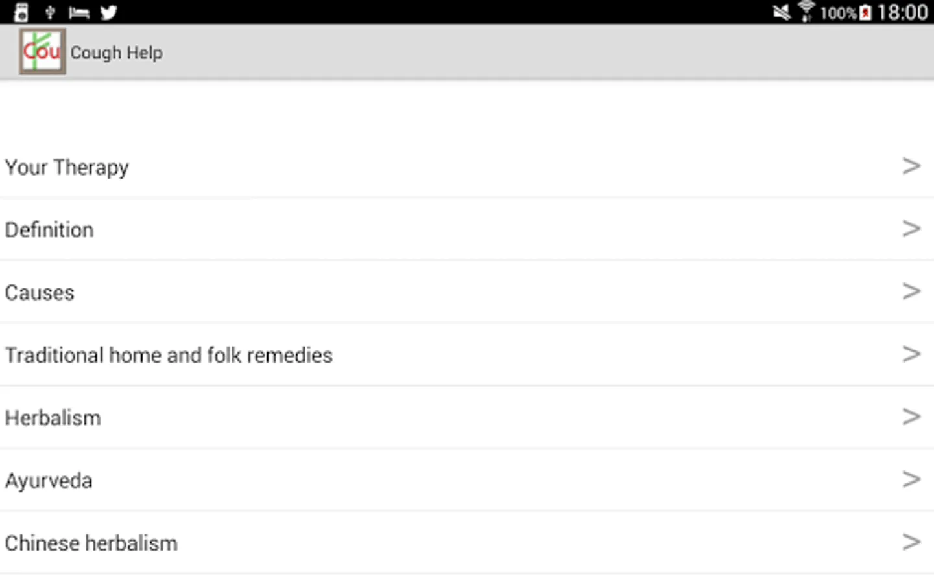Select the Chinese herbalism entry

[91, 543]
